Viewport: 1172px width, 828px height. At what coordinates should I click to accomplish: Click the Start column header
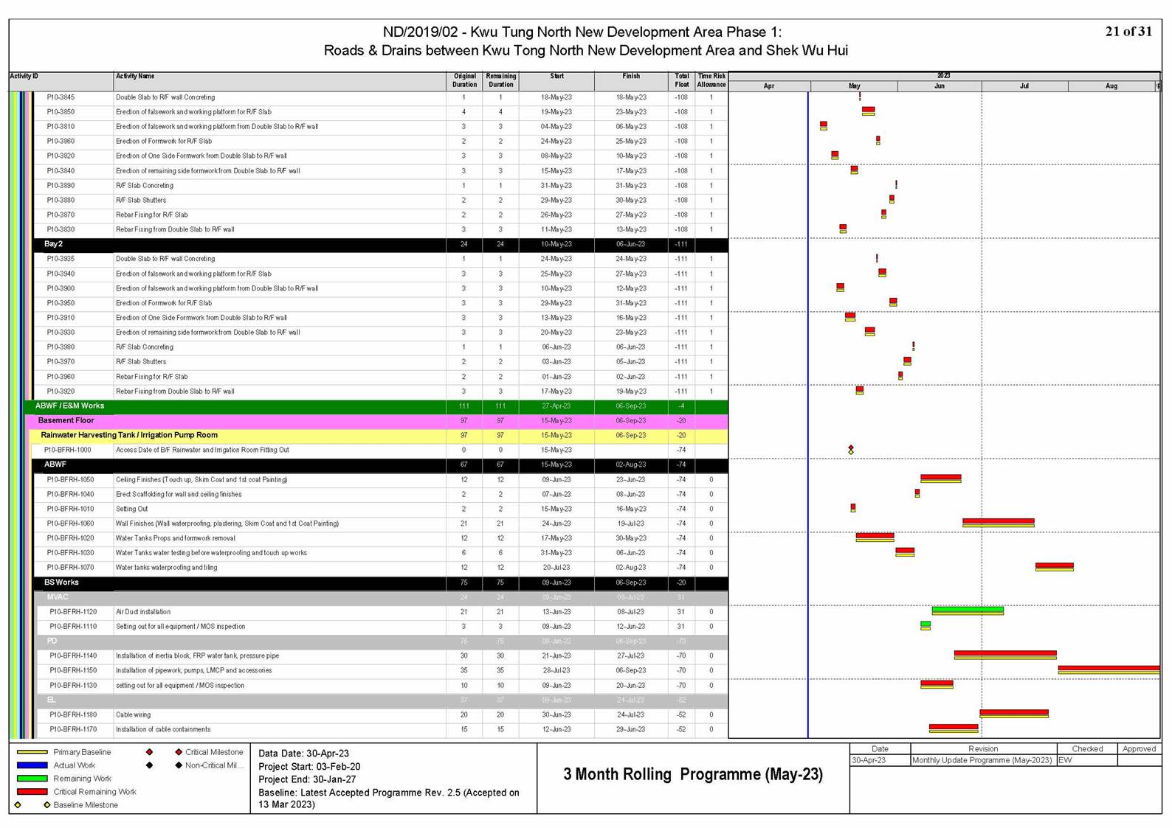pos(556,80)
